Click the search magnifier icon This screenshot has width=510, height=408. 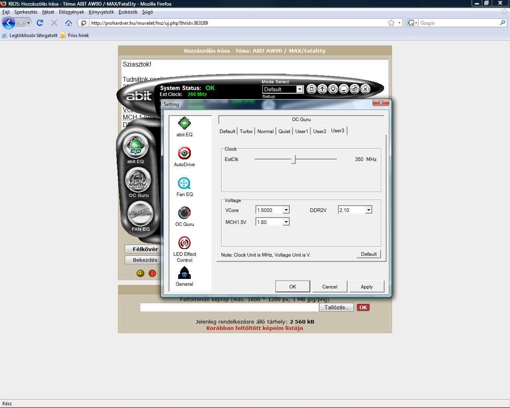coord(502,23)
